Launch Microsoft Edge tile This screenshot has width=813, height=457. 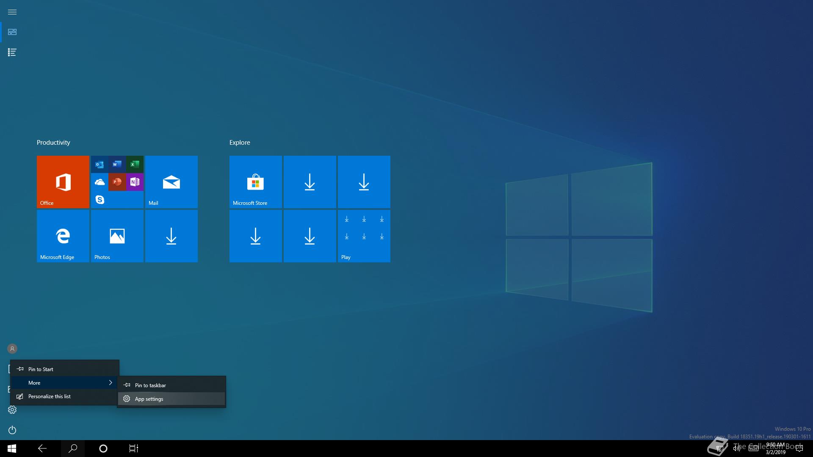63,236
